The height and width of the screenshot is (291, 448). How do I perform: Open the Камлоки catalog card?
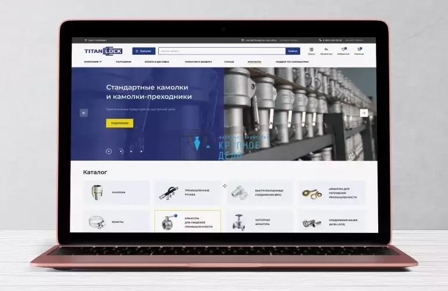coord(116,193)
